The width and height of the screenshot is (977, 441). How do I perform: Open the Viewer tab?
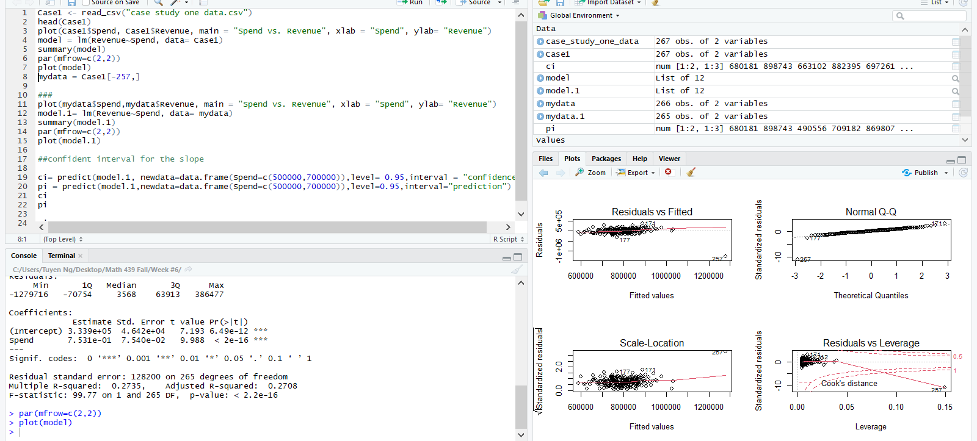tap(669, 159)
